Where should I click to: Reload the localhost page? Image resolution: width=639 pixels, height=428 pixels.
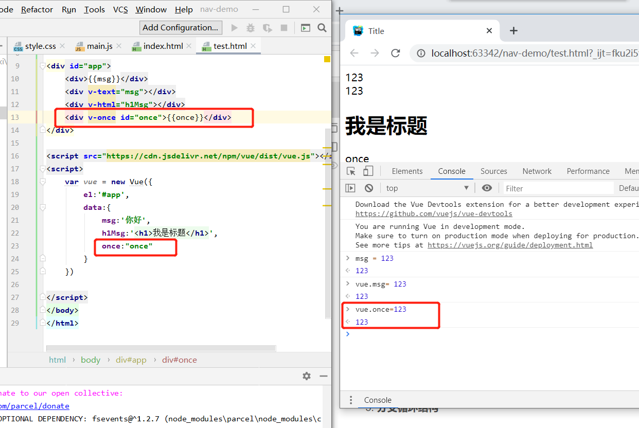pyautogui.click(x=395, y=53)
